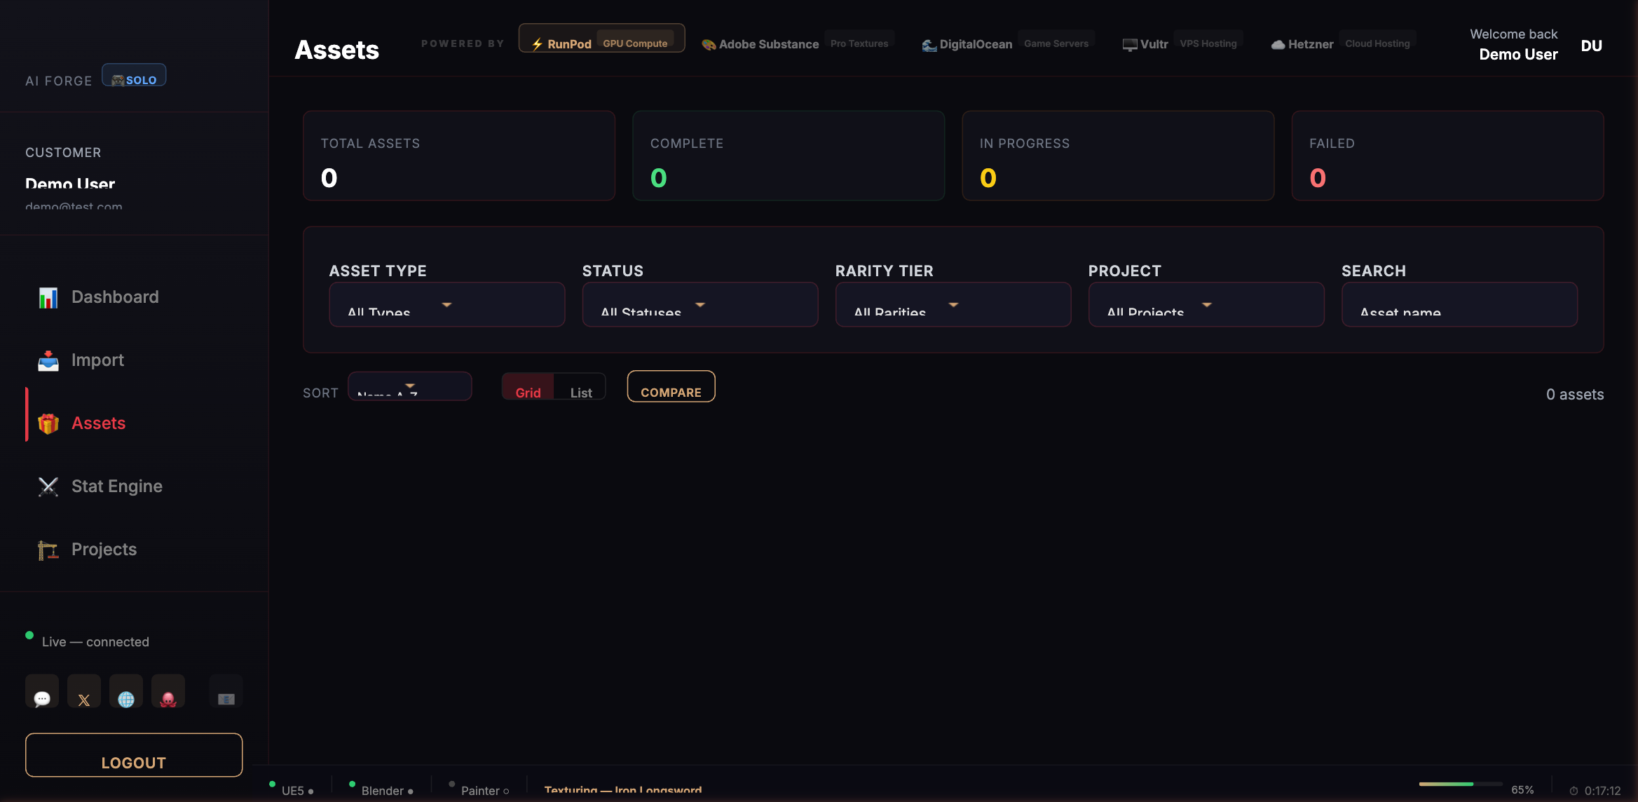Click the RunPod GPU Compute sponsor link
Viewport: 1638px width, 802px height.
601,39
